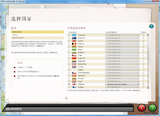The image size is (160, 116).
Task: Enable the Finland country checkbox
Action: pos(69,87)
